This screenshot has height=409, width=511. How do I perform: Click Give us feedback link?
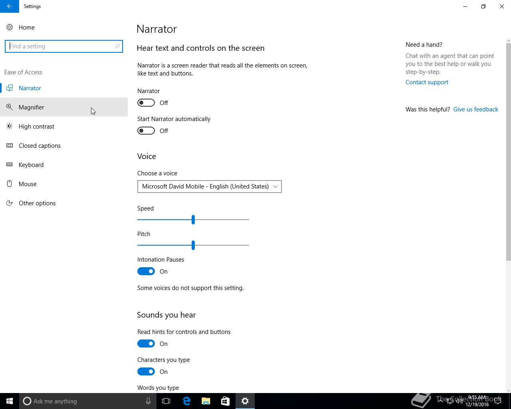[x=475, y=109]
